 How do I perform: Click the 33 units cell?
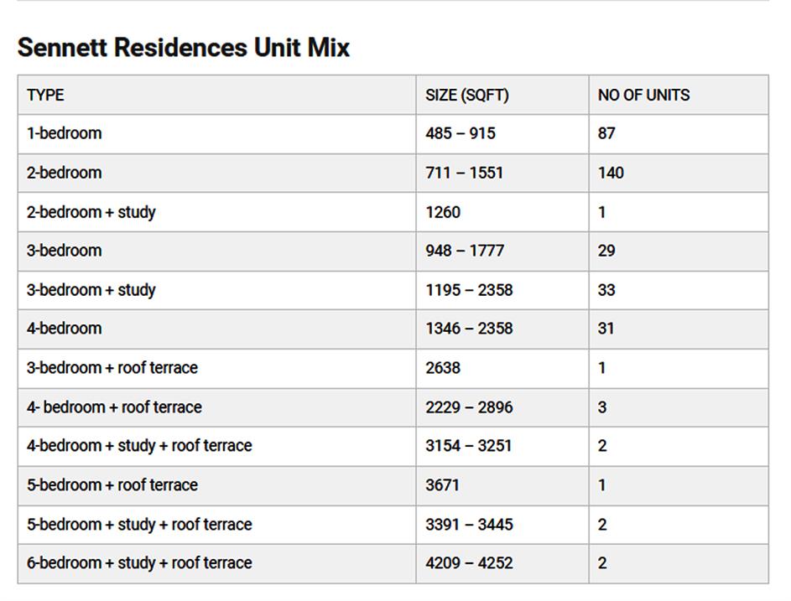(x=606, y=290)
